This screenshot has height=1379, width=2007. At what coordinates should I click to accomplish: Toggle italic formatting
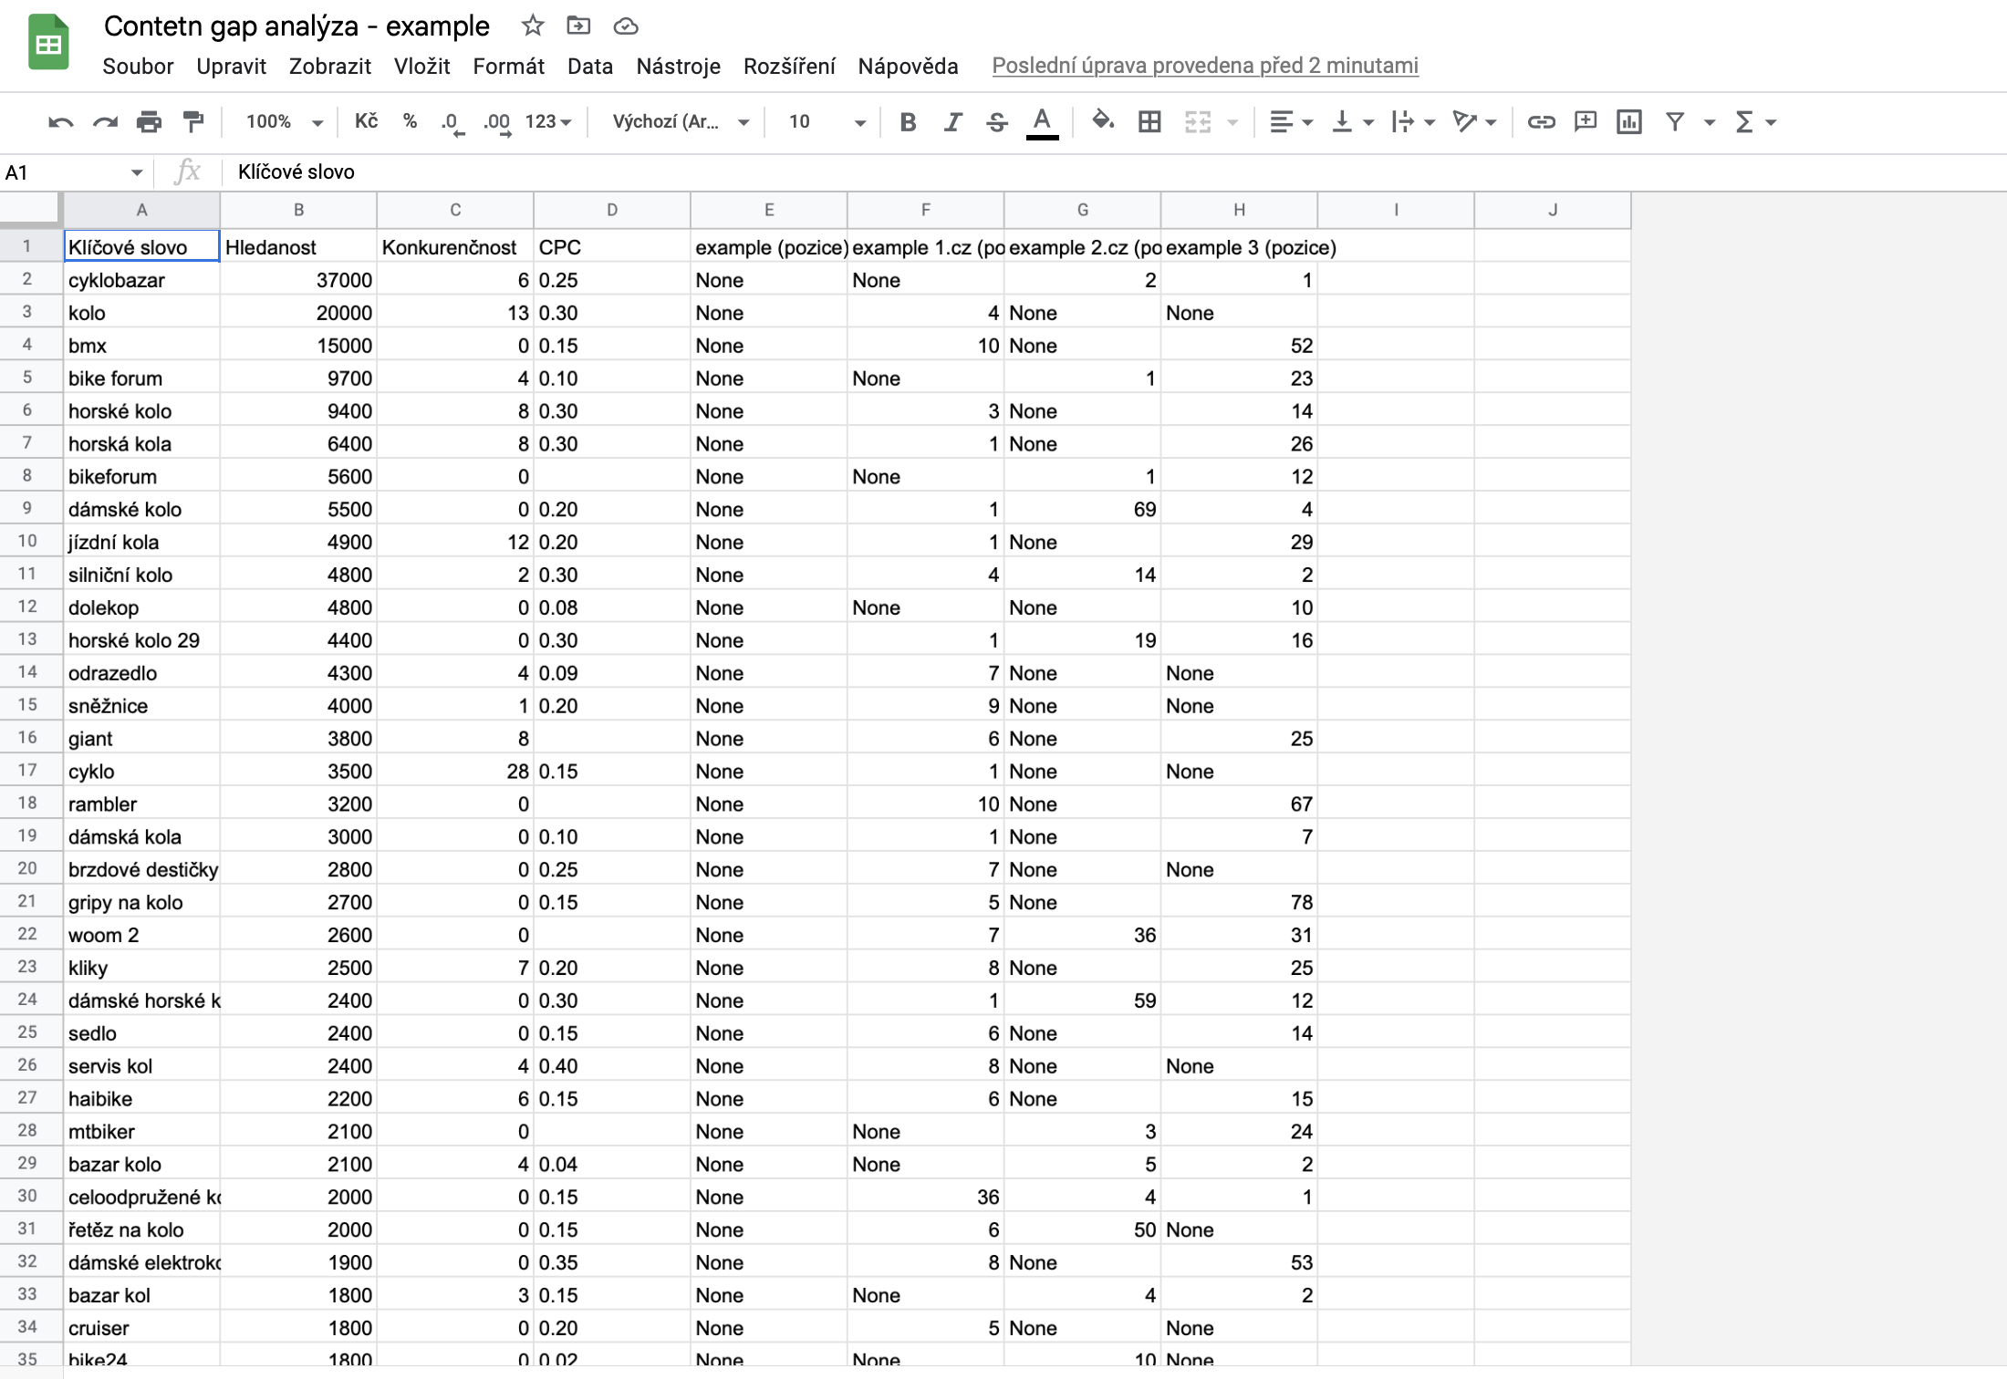[952, 122]
